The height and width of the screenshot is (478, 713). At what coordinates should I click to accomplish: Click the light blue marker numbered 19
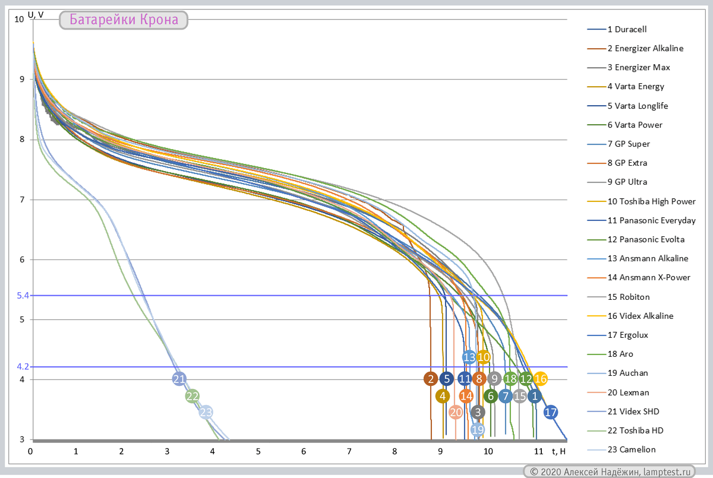(477, 429)
